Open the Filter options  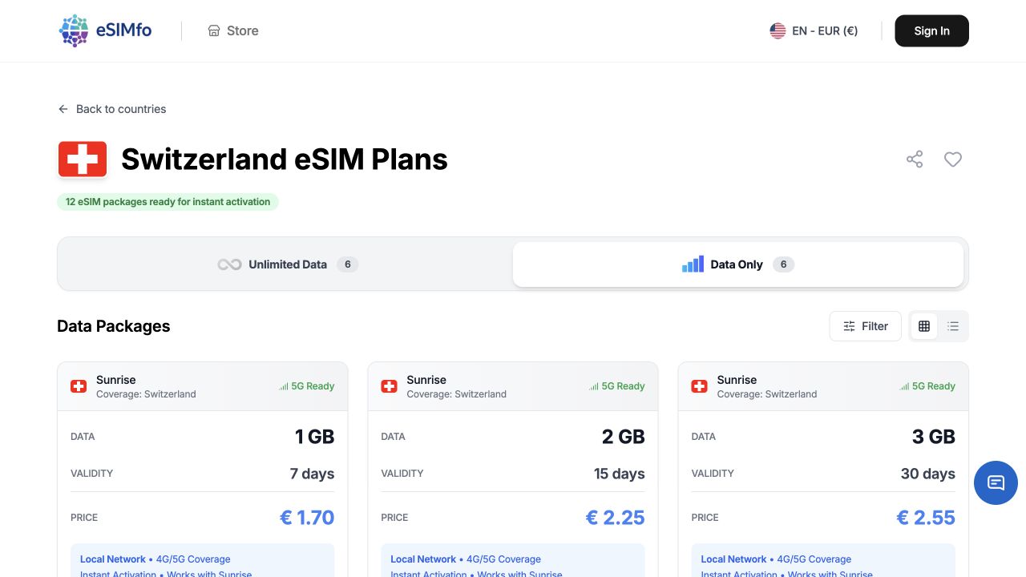[x=866, y=326]
